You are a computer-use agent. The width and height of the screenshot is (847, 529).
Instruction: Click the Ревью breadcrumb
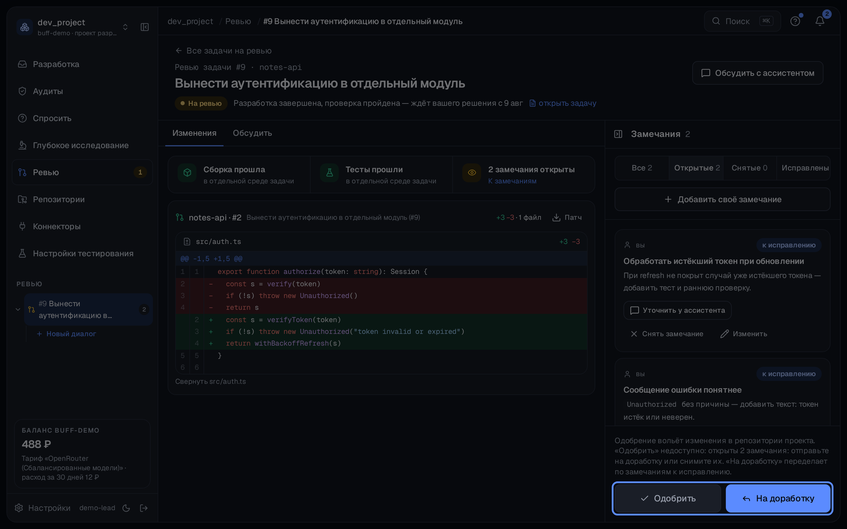pyautogui.click(x=238, y=21)
